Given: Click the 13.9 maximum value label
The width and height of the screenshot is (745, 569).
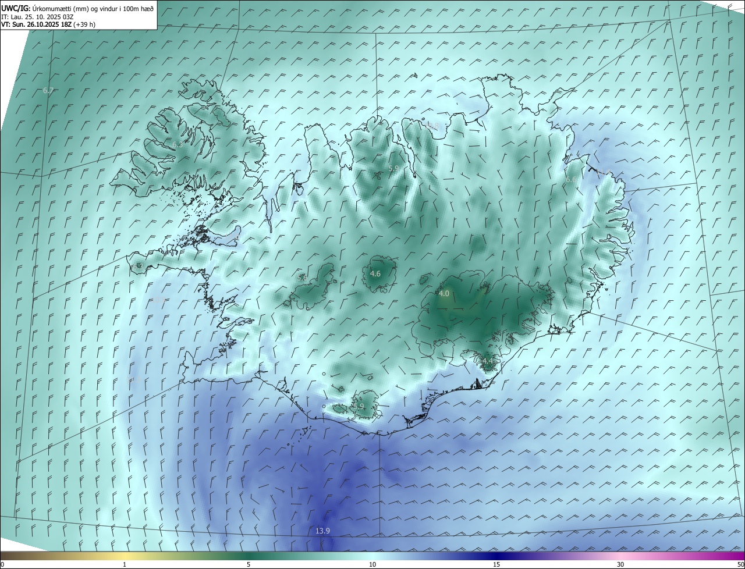Looking at the screenshot, I should 322,531.
